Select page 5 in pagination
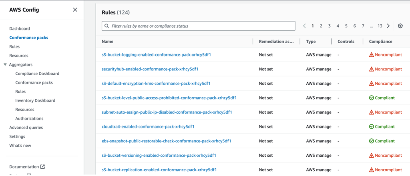This screenshot has height=176, width=410. click(x=346, y=26)
